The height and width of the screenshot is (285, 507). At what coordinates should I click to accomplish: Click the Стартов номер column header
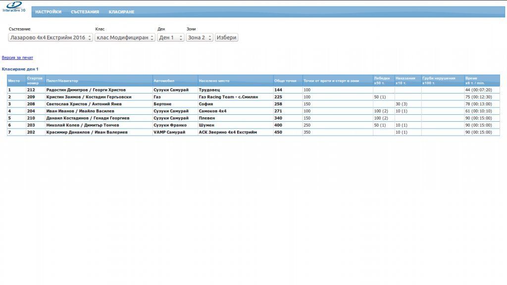(x=35, y=81)
